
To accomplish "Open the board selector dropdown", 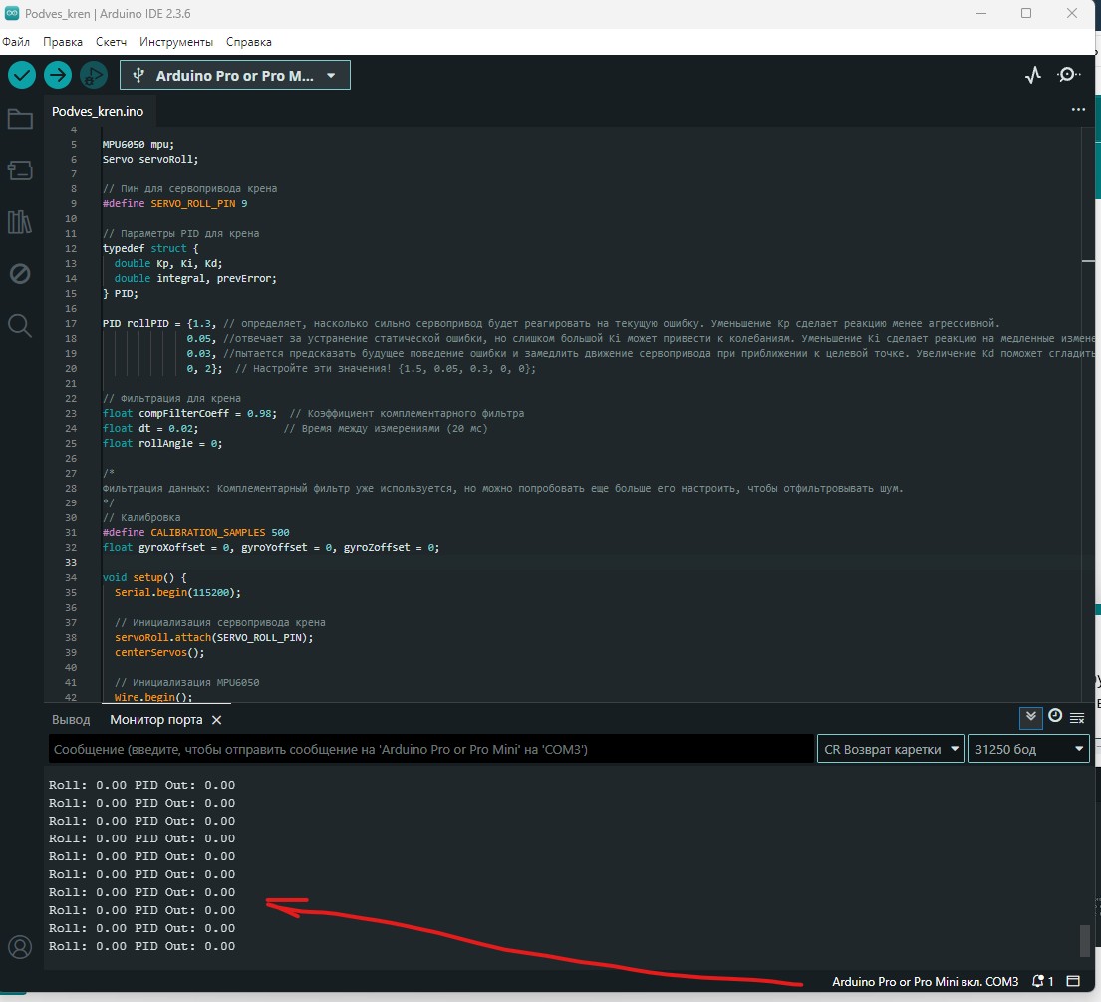I will 234,74.
